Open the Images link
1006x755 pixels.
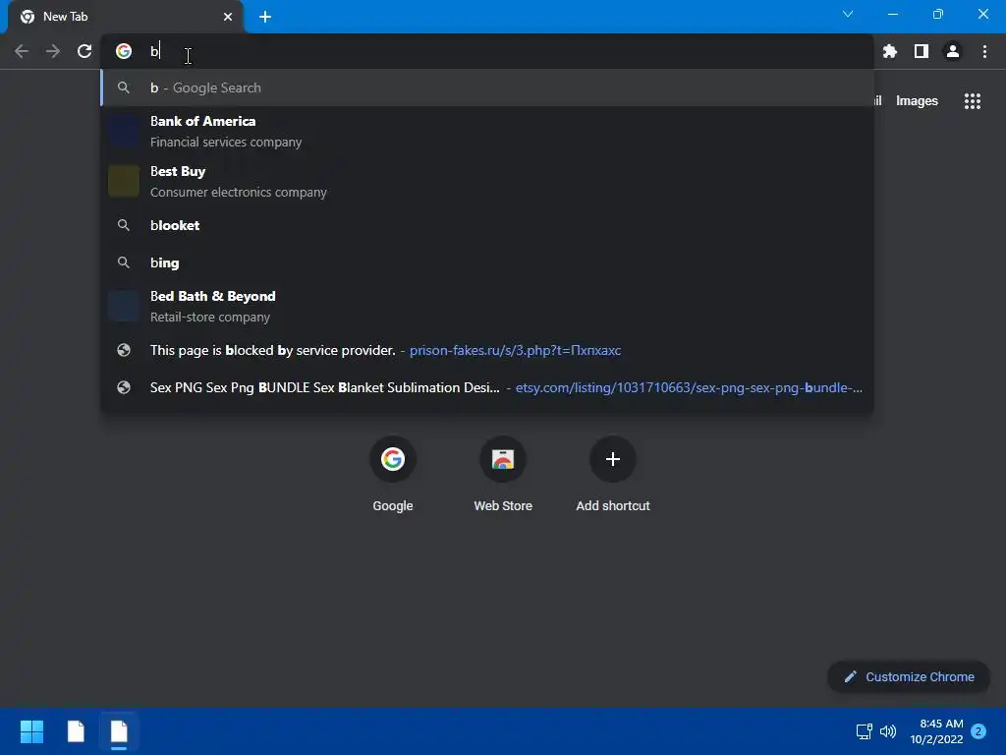point(917,101)
